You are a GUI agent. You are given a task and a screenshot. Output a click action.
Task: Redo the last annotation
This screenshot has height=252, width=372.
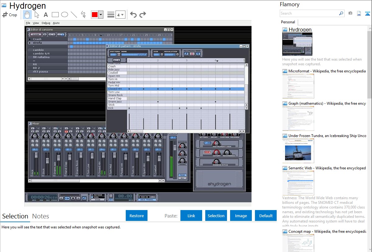pyautogui.click(x=143, y=15)
